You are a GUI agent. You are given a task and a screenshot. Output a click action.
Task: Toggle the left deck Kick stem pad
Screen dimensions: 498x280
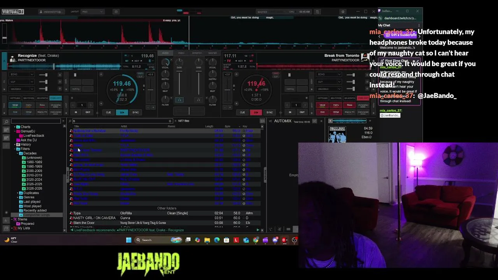[x=15, y=112]
